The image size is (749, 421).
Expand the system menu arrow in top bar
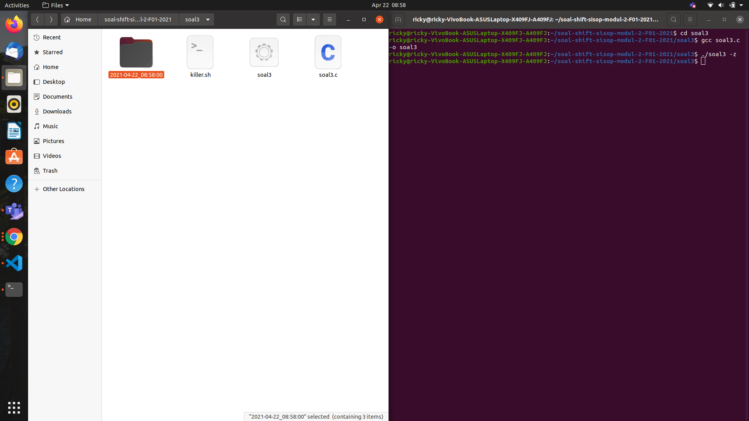(x=741, y=5)
